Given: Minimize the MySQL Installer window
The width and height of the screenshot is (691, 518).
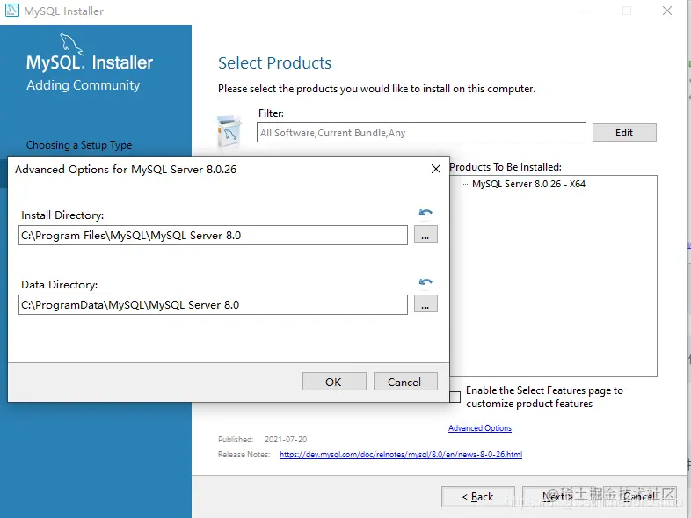Looking at the screenshot, I should pyautogui.click(x=587, y=11).
